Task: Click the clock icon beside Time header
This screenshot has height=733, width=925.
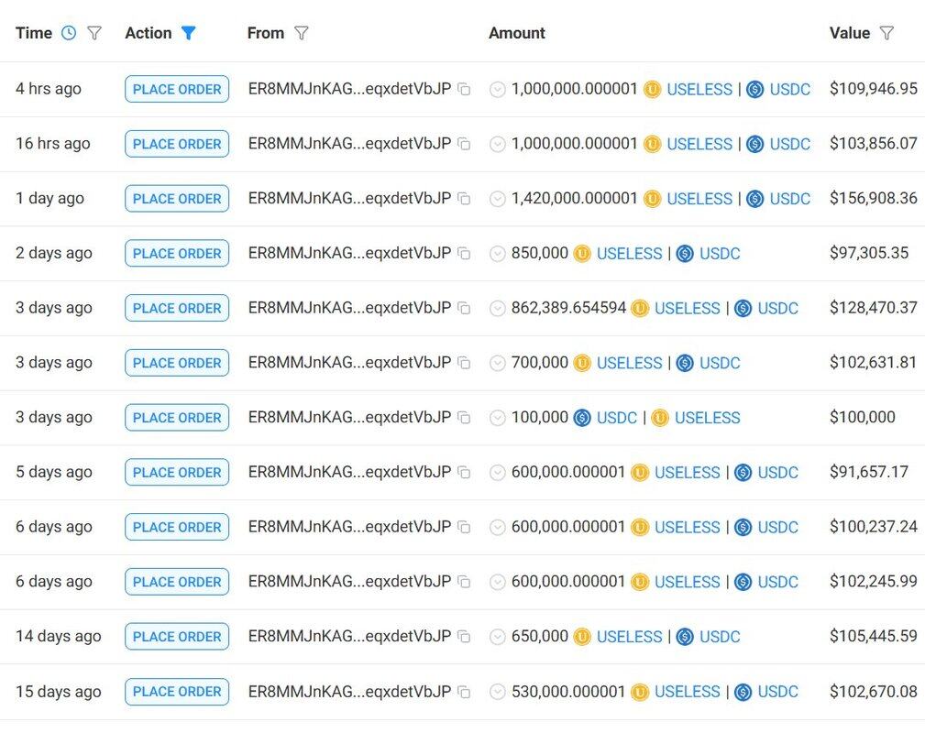Action: point(69,33)
